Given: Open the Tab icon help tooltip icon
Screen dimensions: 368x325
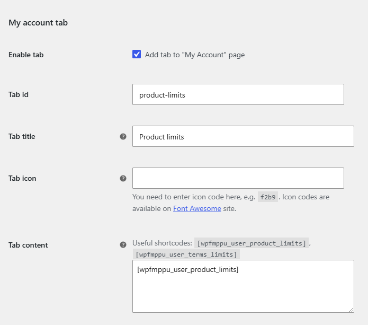Looking at the screenshot, I should tap(123, 178).
